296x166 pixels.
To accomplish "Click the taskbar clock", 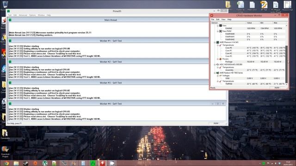I will click(x=288, y=163).
